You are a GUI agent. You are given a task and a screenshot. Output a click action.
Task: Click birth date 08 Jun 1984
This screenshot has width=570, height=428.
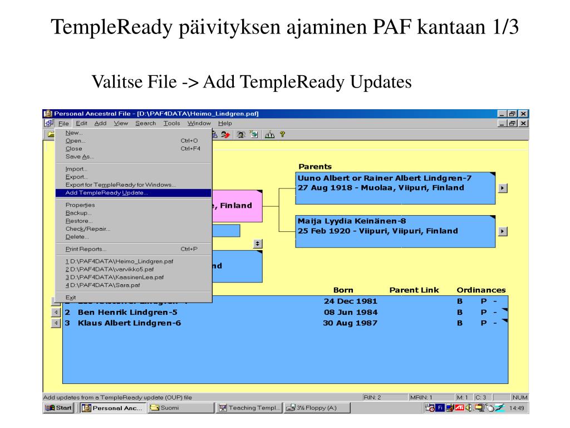(x=351, y=312)
